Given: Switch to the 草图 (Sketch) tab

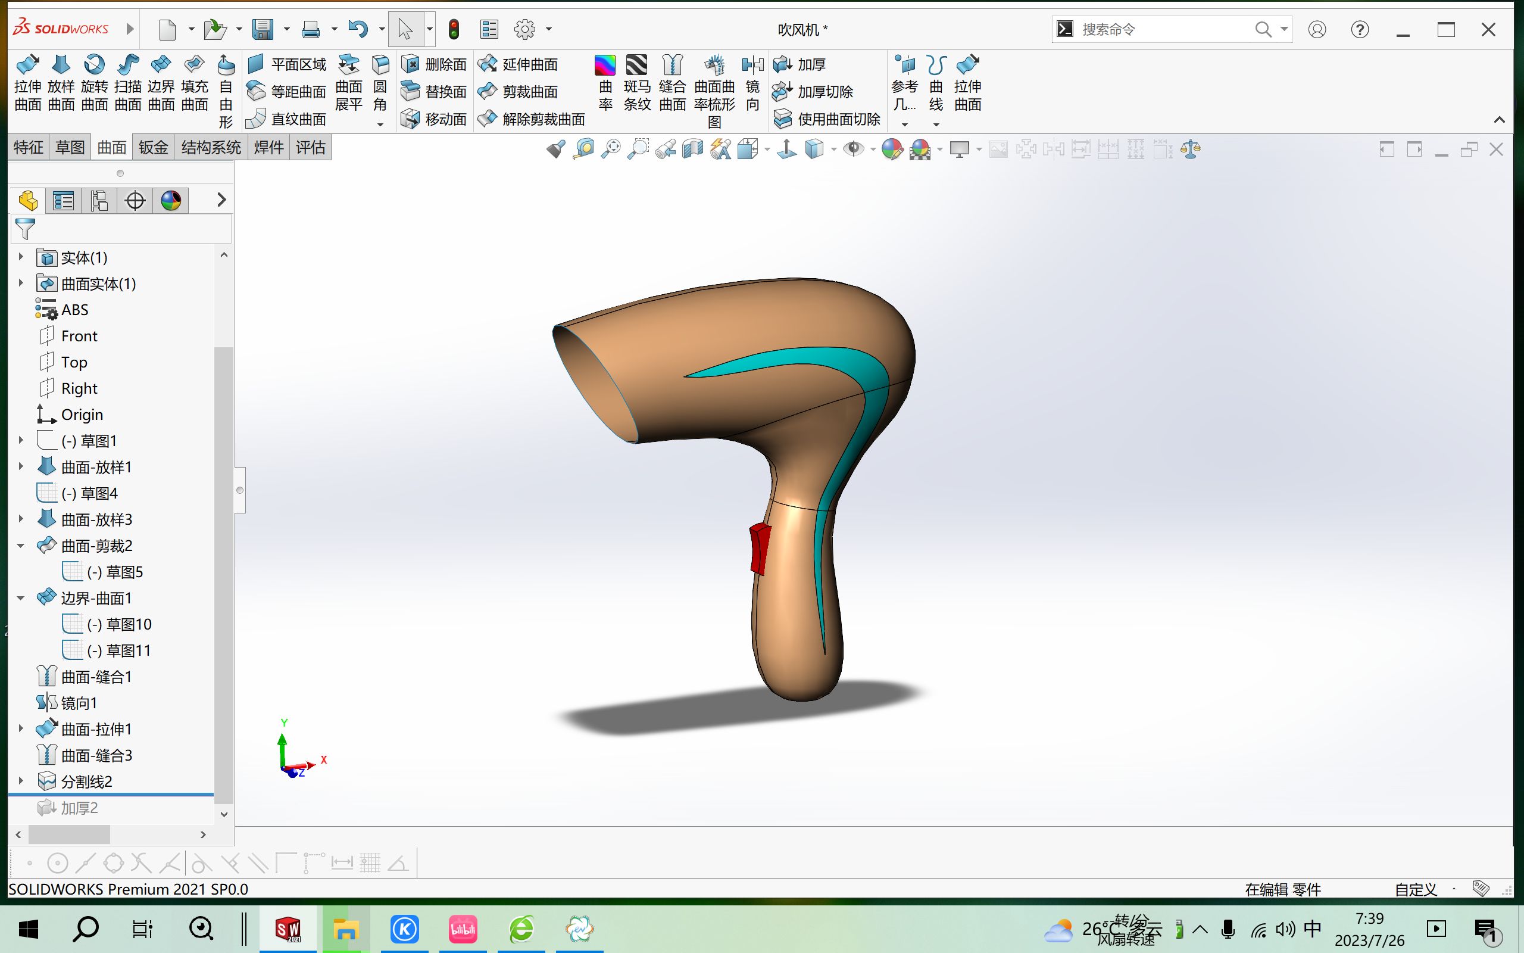Looking at the screenshot, I should [x=69, y=148].
